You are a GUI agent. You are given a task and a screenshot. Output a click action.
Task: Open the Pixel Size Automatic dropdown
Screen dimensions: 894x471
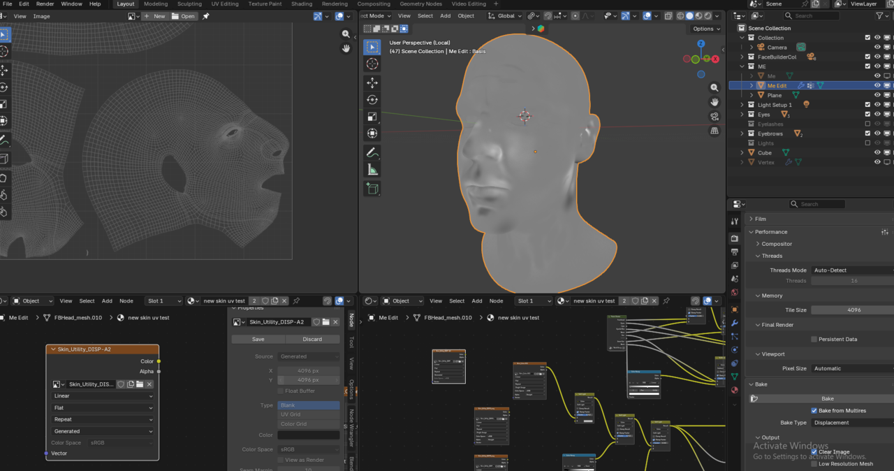tap(853, 368)
